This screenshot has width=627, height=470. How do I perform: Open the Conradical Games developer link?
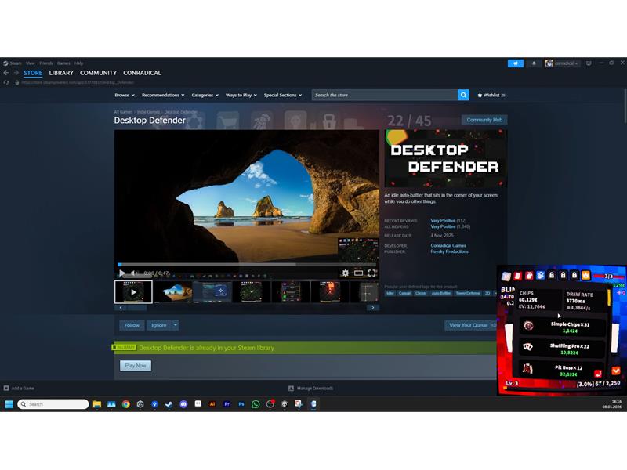[x=448, y=245]
